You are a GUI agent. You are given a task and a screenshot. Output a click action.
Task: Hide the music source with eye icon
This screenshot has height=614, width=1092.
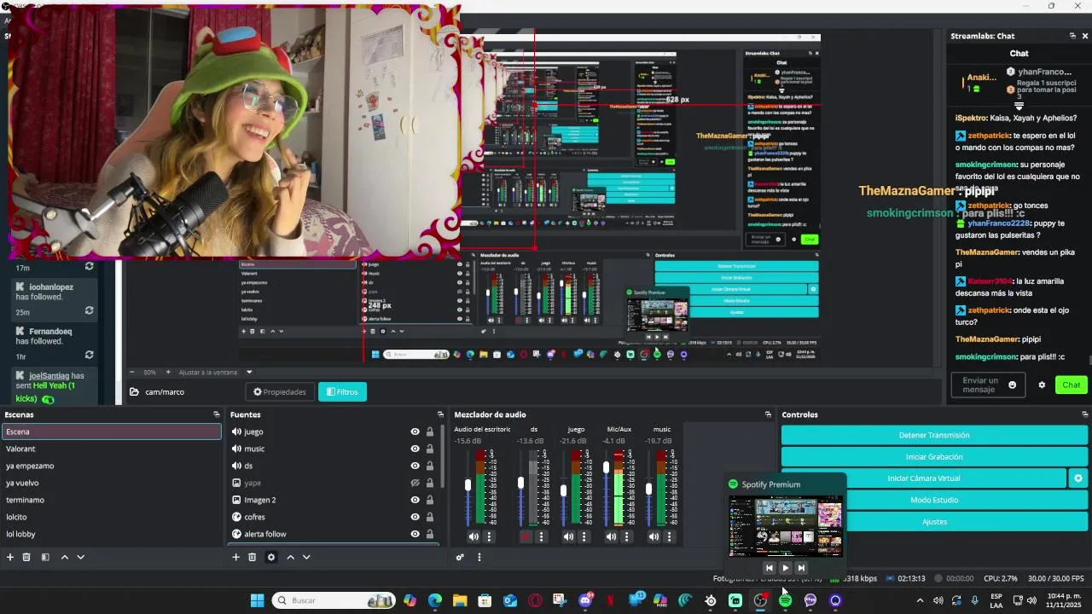(415, 449)
